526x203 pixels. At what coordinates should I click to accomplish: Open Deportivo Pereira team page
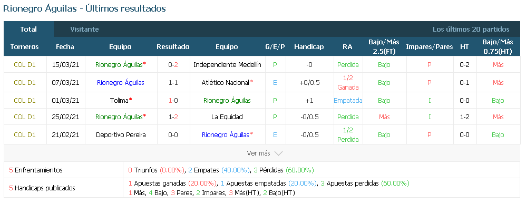(121, 135)
